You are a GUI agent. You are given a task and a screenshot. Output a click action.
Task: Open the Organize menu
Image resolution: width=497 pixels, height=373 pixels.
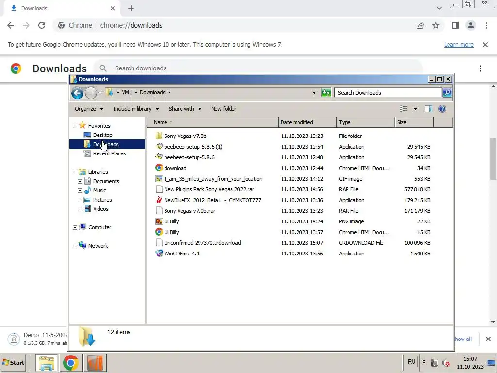[x=89, y=109]
